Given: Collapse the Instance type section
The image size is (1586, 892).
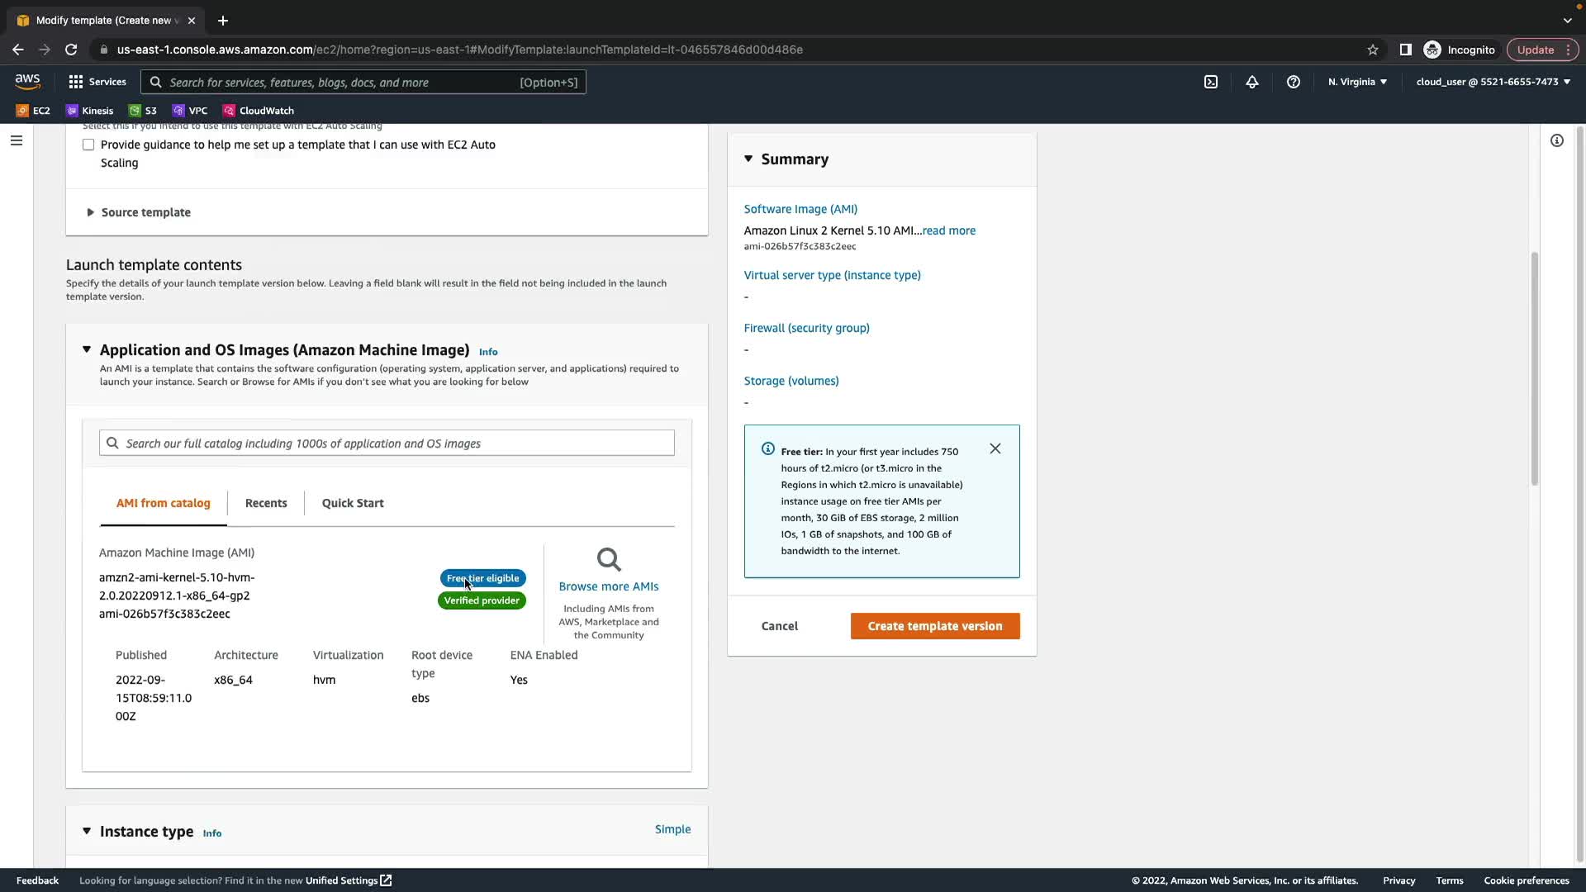Looking at the screenshot, I should (87, 831).
